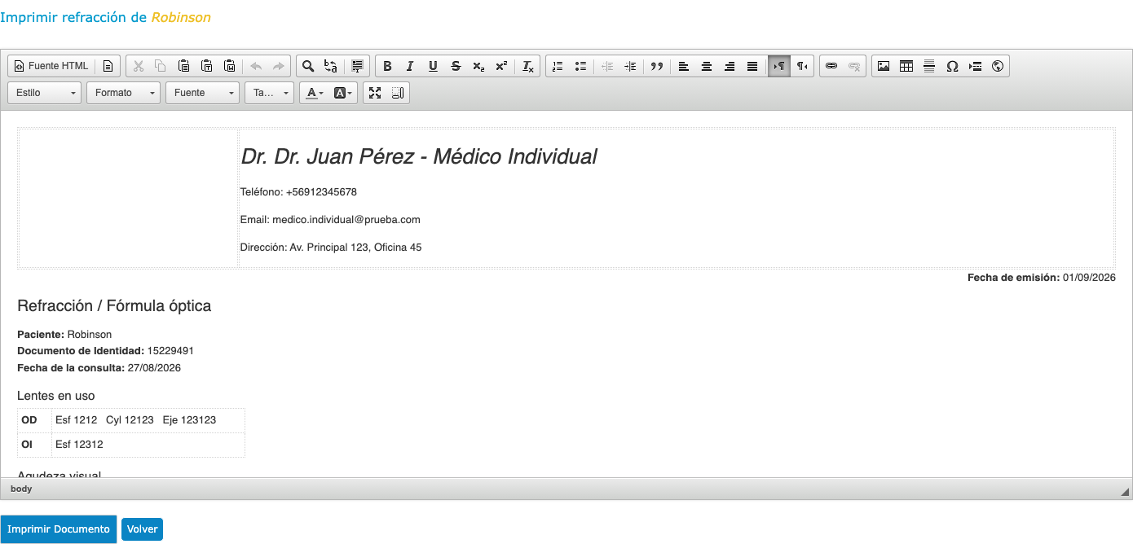Viewport: 1133px width, 544px height.
Task: Click the Cut scissors icon
Action: click(138, 66)
